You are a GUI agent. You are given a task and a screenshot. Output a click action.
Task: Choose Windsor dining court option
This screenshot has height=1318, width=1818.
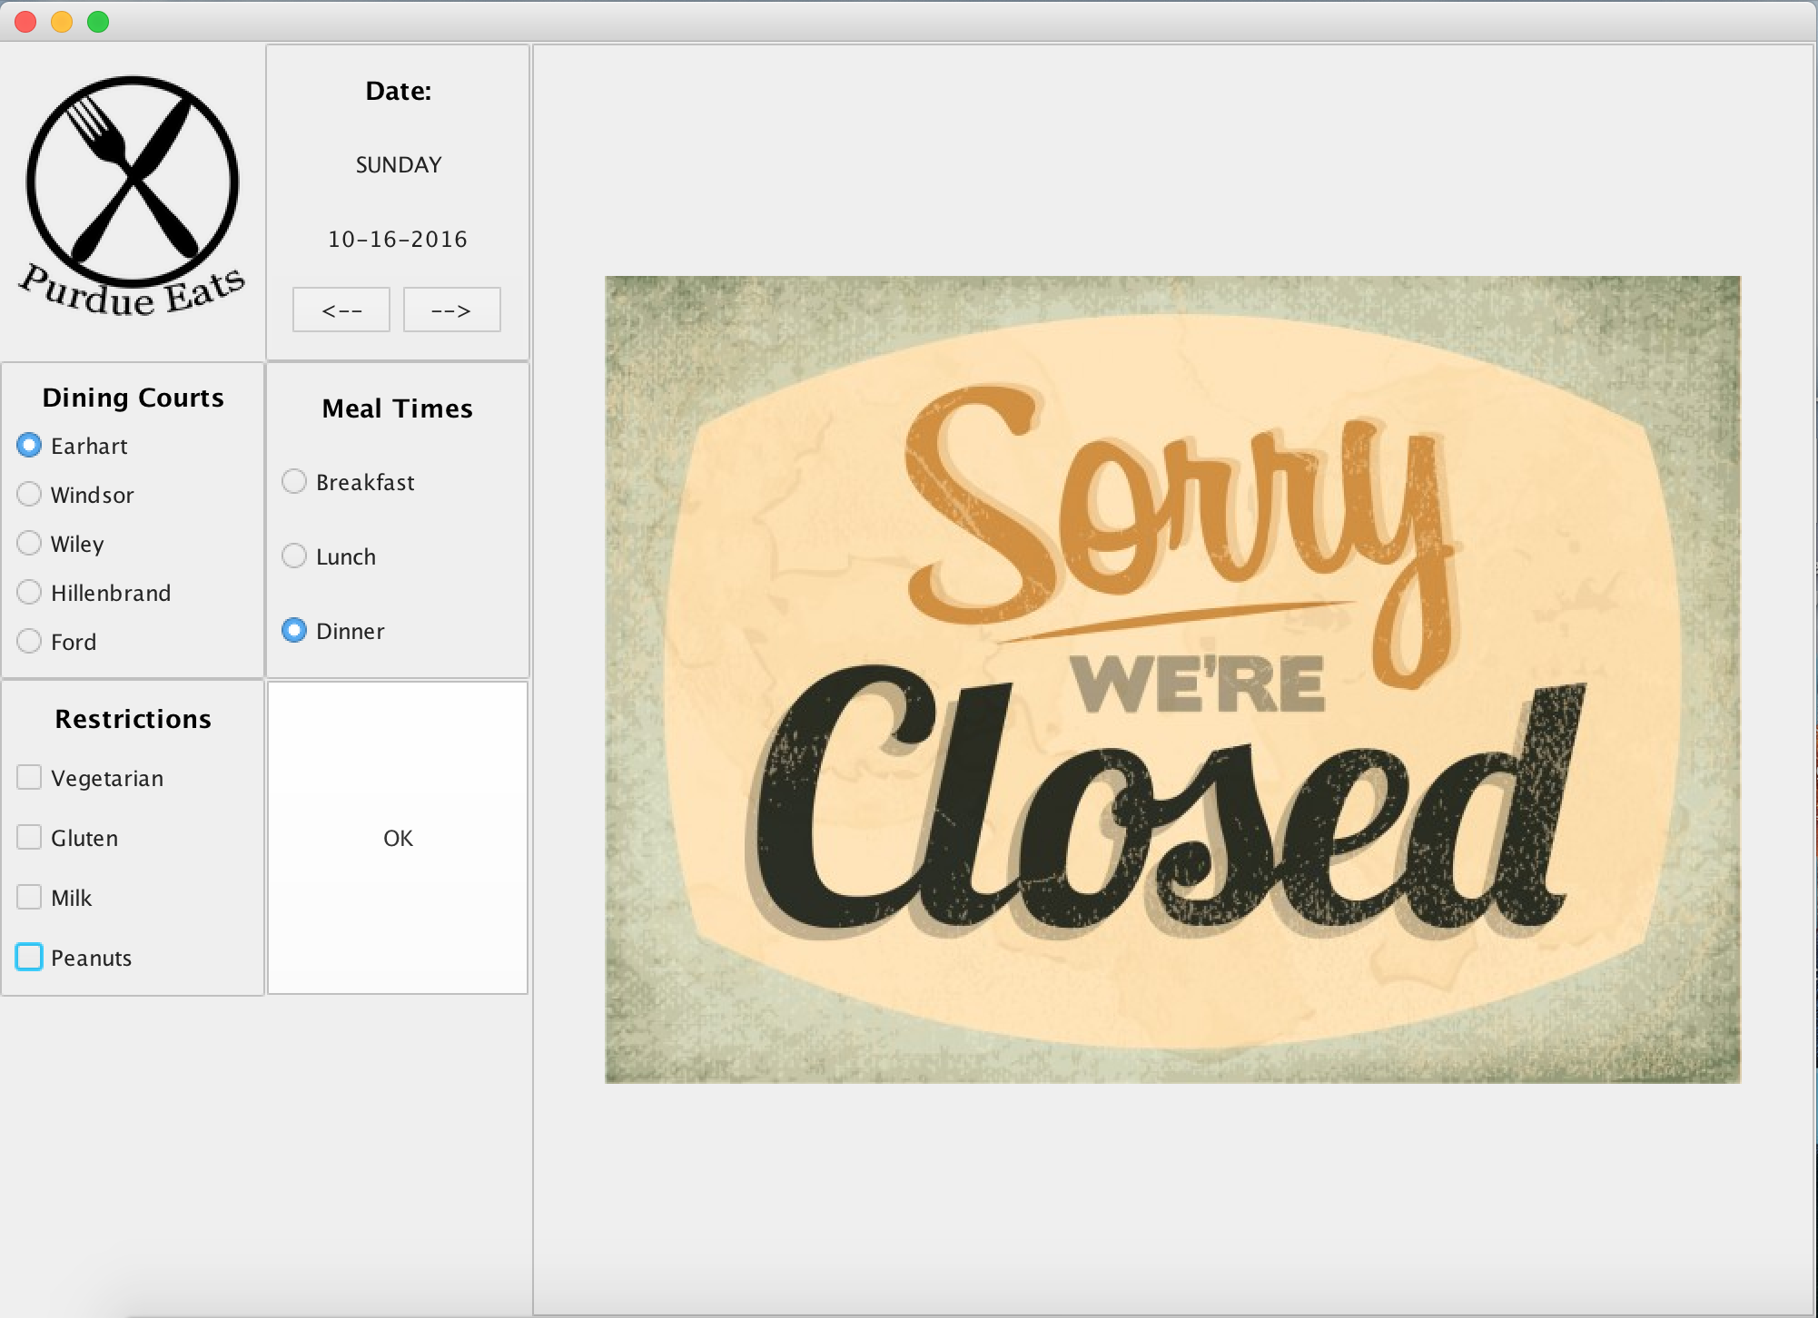point(30,495)
